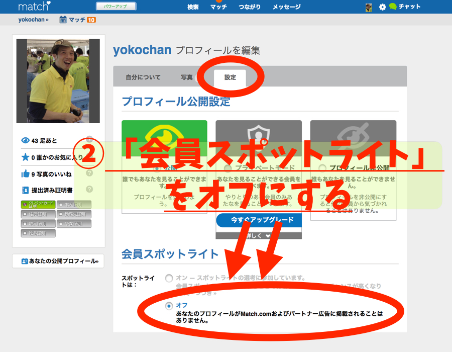
Task: Click the match logo in header
Action: tap(34, 6)
